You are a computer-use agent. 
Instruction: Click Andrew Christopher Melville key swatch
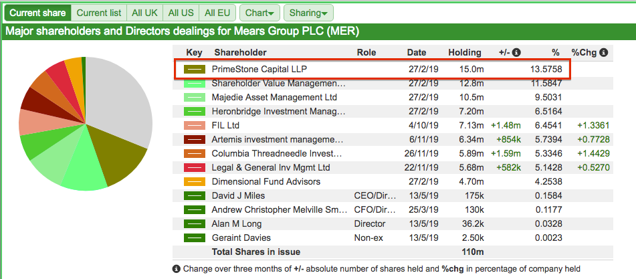click(x=195, y=209)
